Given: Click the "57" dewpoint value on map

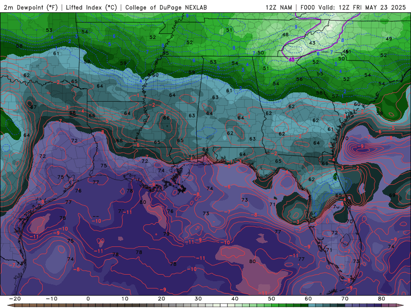Looking at the screenshot, I should (335, 96).
